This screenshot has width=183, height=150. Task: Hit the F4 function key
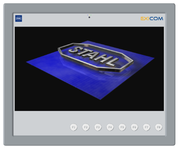(110, 127)
